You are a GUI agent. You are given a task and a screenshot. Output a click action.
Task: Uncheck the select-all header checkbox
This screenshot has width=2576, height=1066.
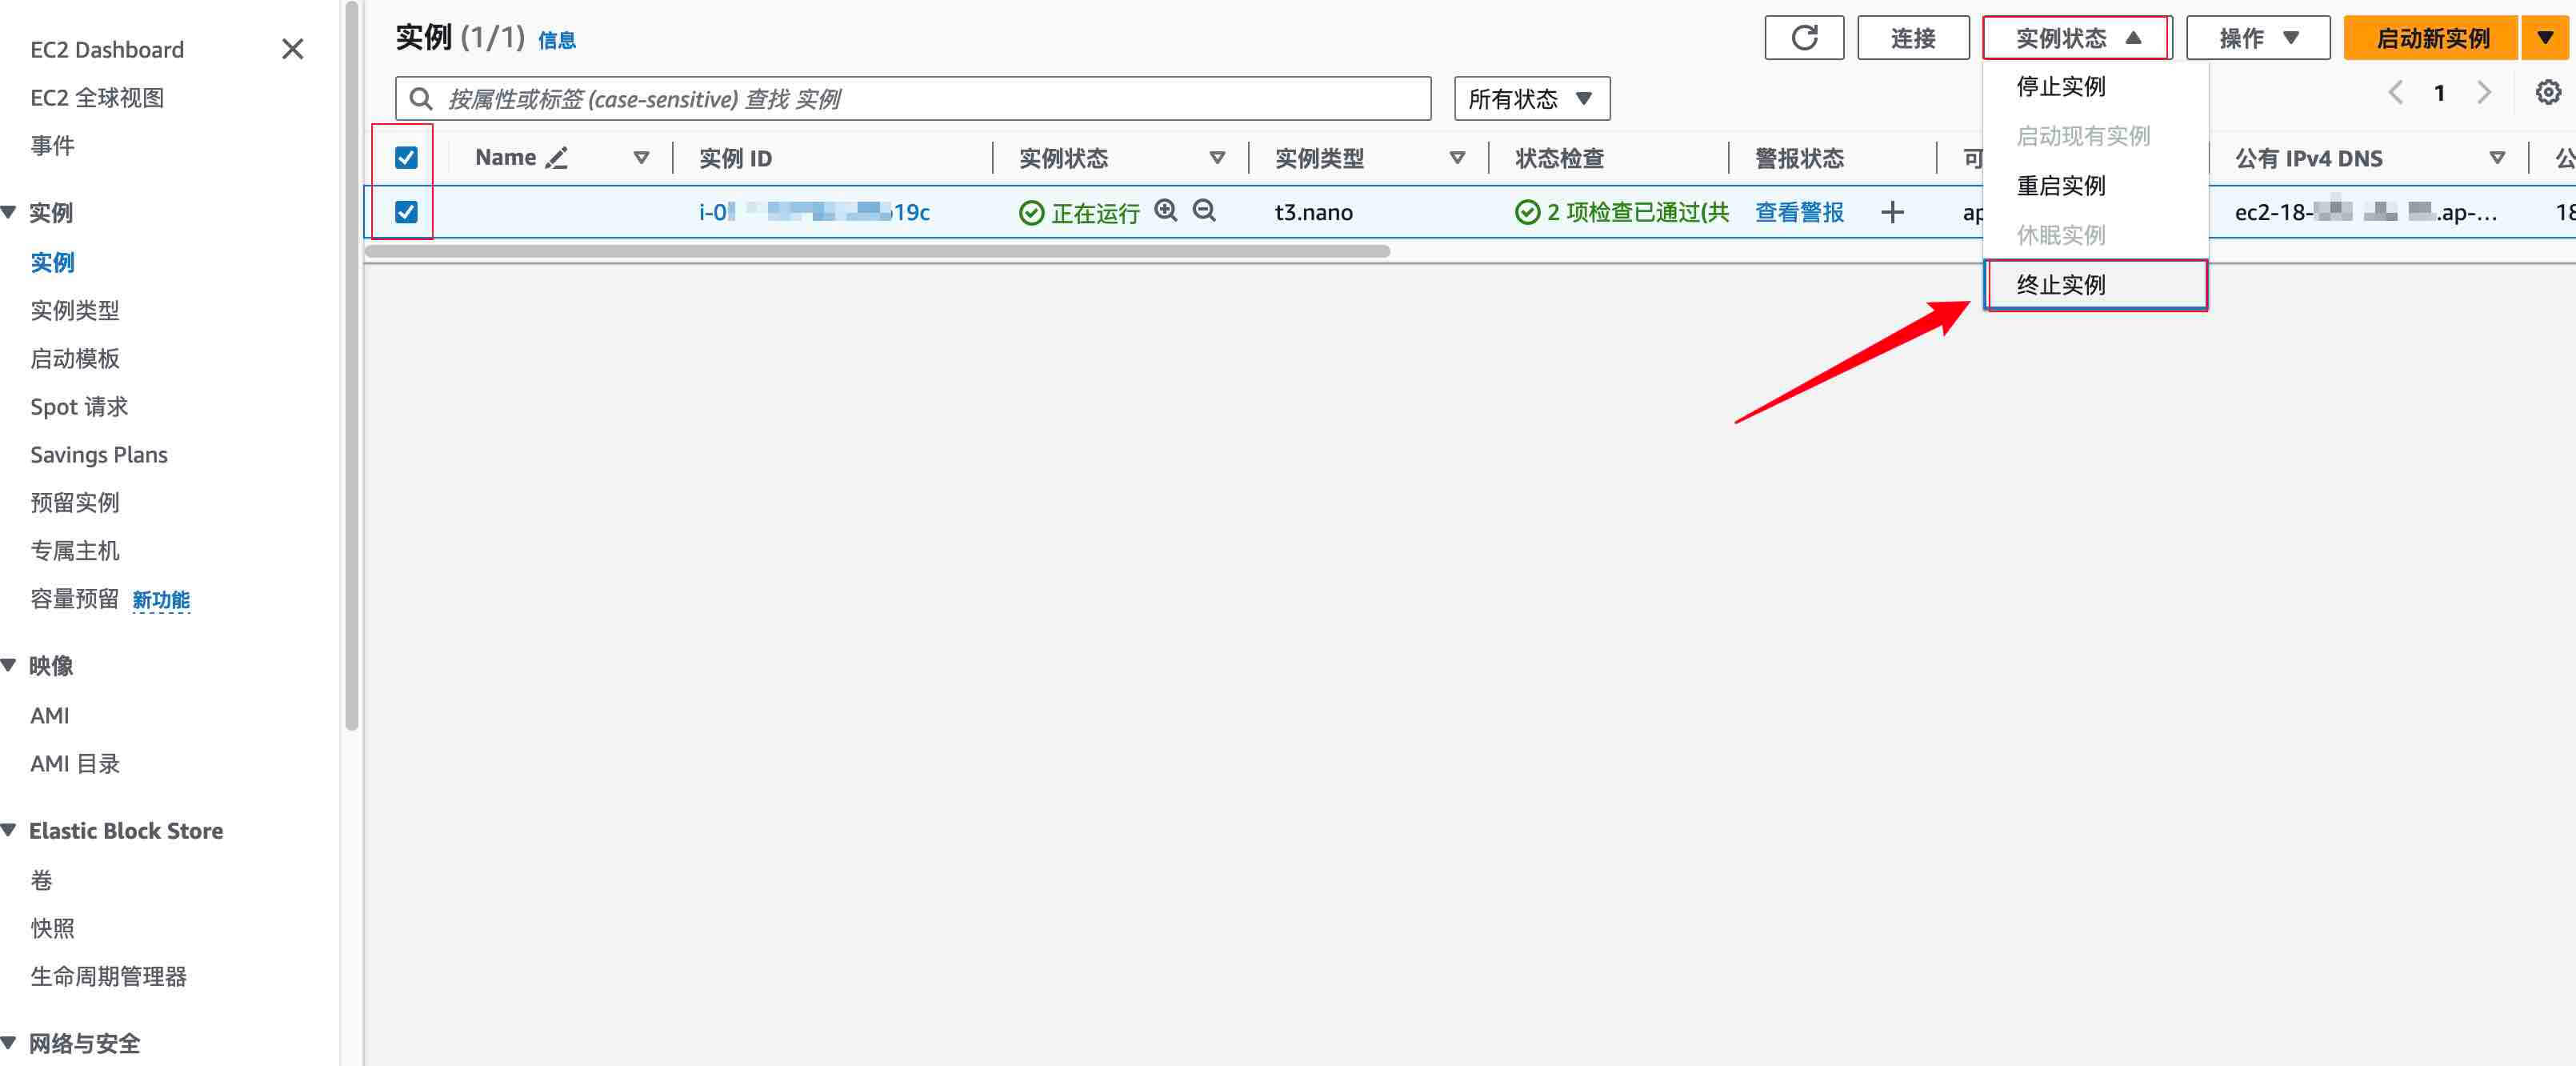coord(406,158)
